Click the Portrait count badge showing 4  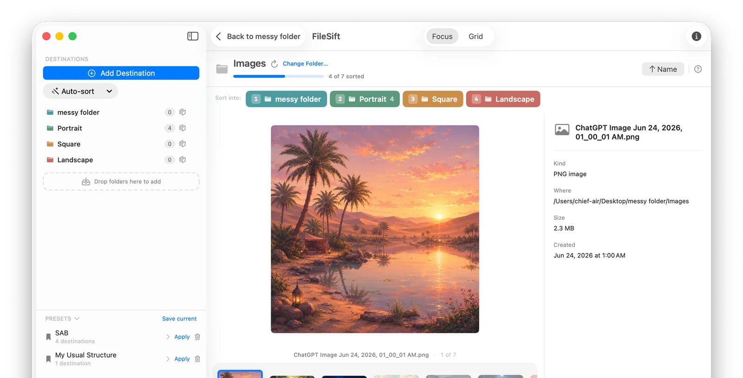(x=169, y=128)
